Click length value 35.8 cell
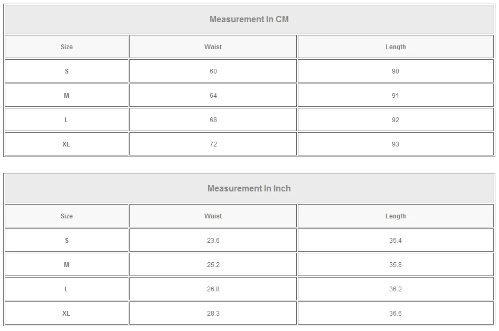Viewport: 499px width, 331px height. pyautogui.click(x=396, y=265)
